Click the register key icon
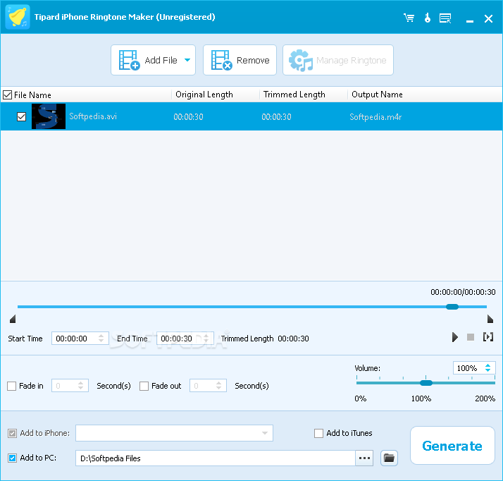Viewport: 503px width, 481px height. 428,18
